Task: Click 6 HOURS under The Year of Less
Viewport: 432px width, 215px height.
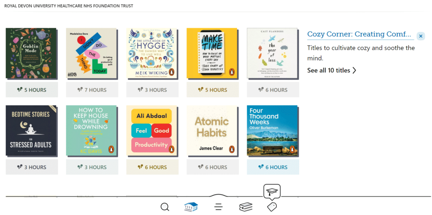Action: point(273,90)
